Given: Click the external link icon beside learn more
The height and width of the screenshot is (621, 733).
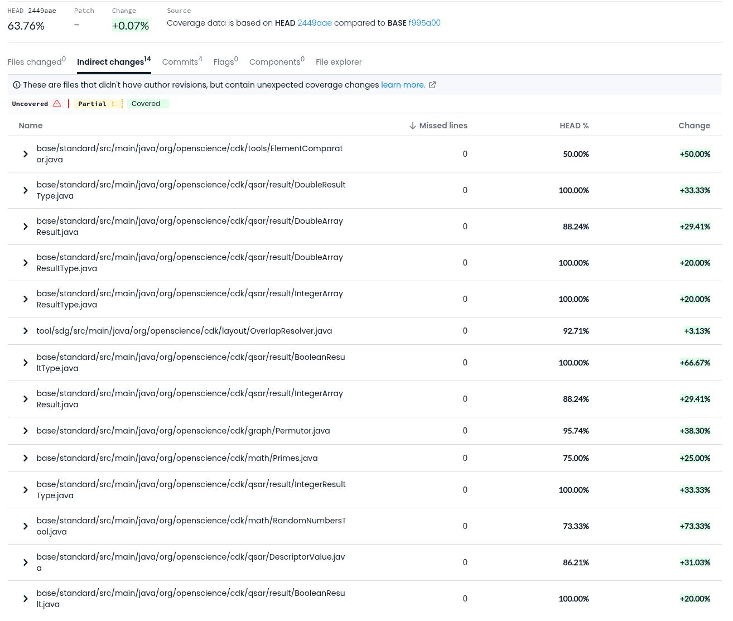Looking at the screenshot, I should click(432, 85).
